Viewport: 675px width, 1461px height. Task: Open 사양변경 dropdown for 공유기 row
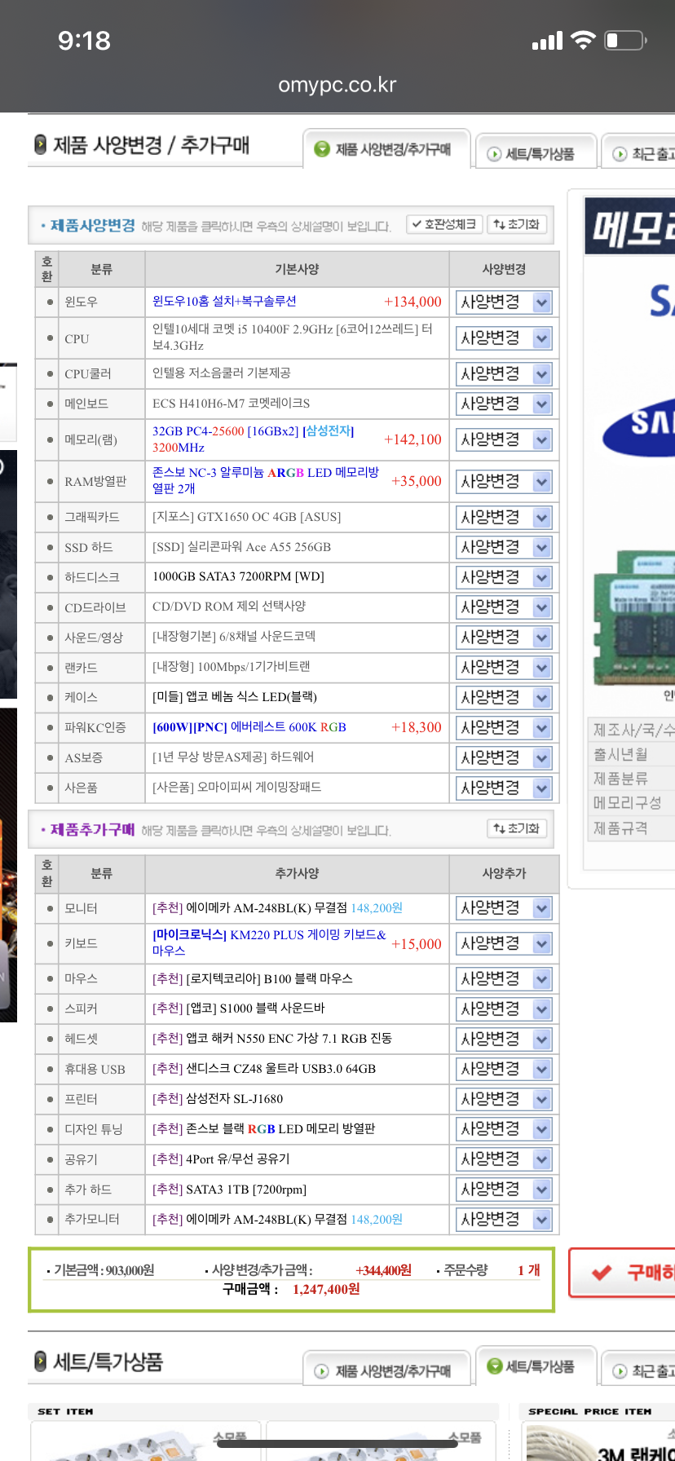504,1159
